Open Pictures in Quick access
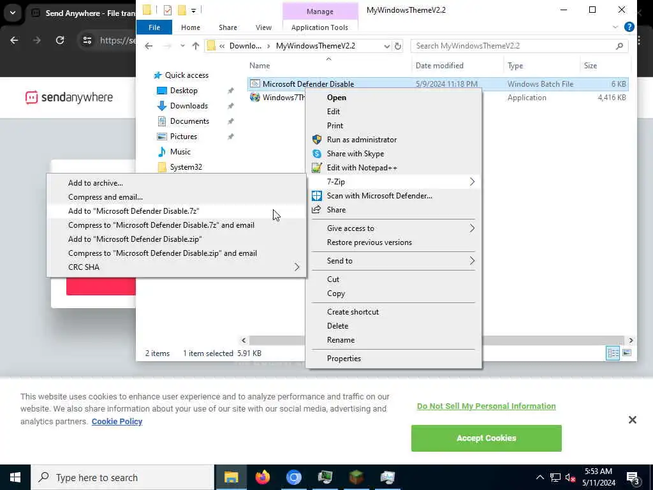 click(x=183, y=137)
